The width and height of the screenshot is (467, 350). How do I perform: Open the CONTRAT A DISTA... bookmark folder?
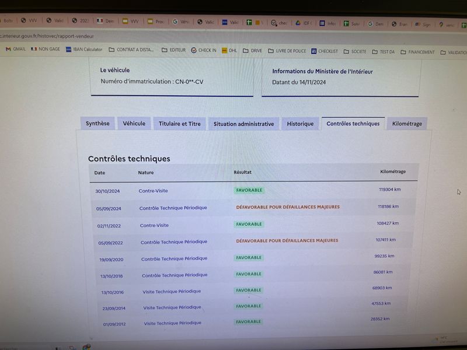coord(131,50)
